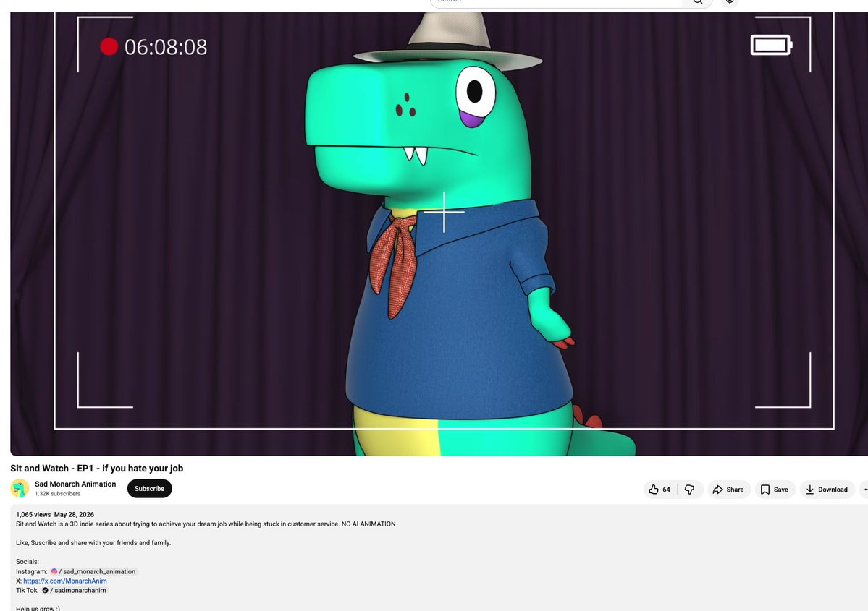Open the x.com/MonarchAnim link
Screen dimensions: 868x611
click(x=64, y=581)
